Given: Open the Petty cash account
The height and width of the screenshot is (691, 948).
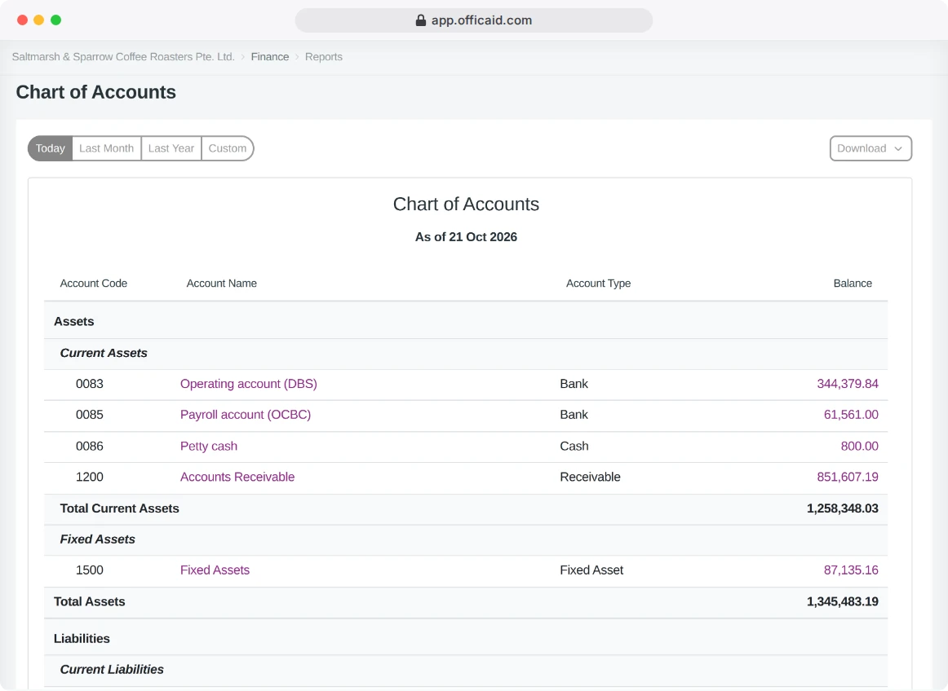Looking at the screenshot, I should click(209, 447).
